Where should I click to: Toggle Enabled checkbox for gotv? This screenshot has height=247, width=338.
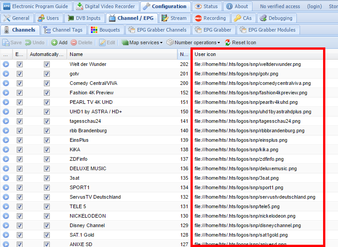tap(19, 74)
